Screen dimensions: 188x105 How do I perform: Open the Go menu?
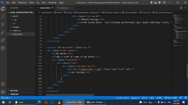pos(38,3)
